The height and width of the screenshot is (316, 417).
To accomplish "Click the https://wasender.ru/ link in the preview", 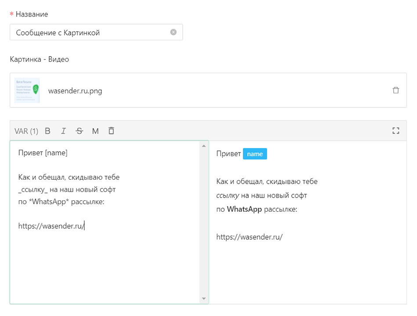I will coord(249,237).
